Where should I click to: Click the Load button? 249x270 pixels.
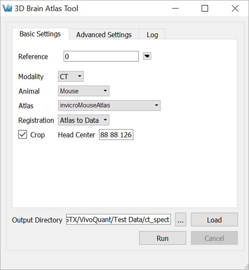coord(214,220)
